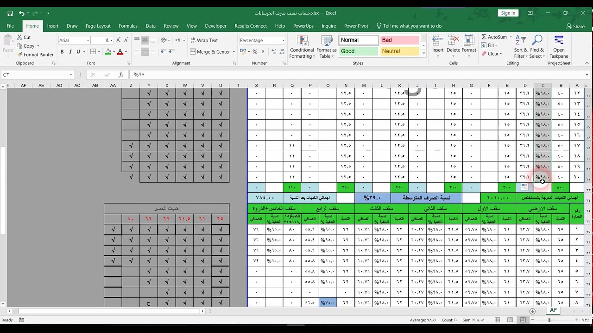Switch to Insert ribbon tab
Screen dimensions: 593x333
(53, 26)
